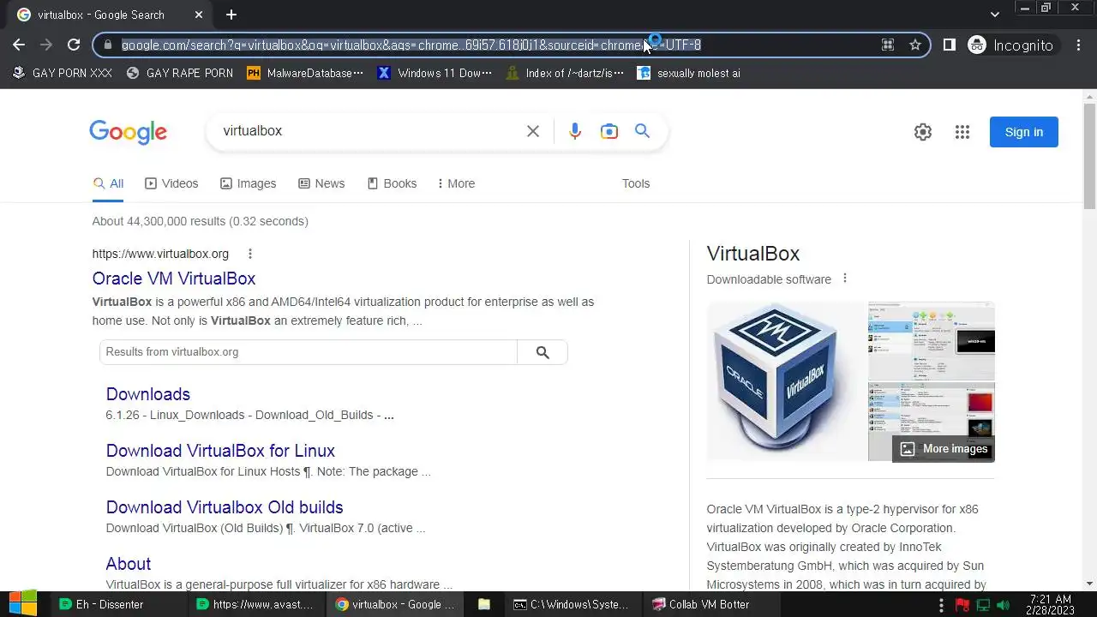Switch to the Images tab

point(248,183)
